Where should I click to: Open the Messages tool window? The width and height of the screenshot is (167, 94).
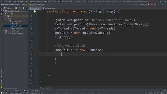click(x=17, y=91)
